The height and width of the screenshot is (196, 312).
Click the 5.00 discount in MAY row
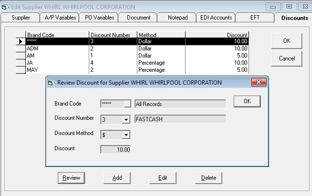pos(217,70)
